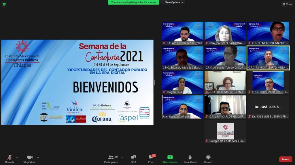Select C.P.C. Rosa María Fuentes video tile
Image resolution: width=295 pixels, height=165 pixels.
coord(225,83)
